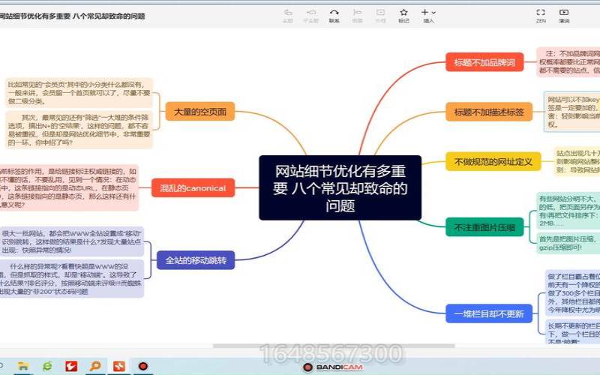
Task: Click the blue note starting 做了栏目霸占着位
Action: 572,292
